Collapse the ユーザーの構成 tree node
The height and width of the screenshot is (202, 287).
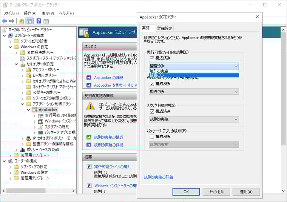(x=5, y=161)
